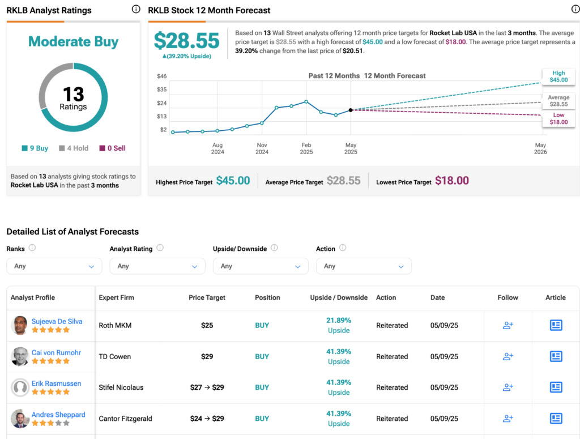Click Reiterated action in TD Cowen row
Screen dimensions: 580x439
click(x=392, y=356)
